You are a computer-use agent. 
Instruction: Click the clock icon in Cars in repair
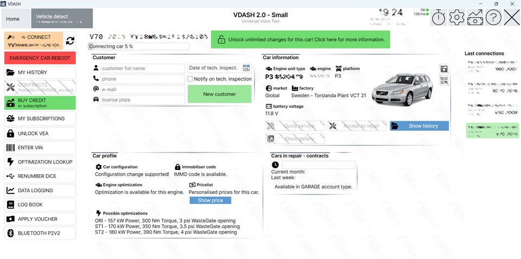(275, 165)
